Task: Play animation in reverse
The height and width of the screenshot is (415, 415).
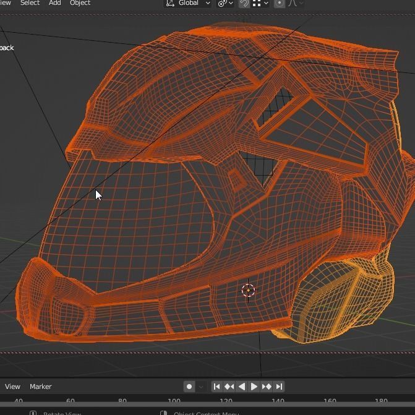Action: 242,387
